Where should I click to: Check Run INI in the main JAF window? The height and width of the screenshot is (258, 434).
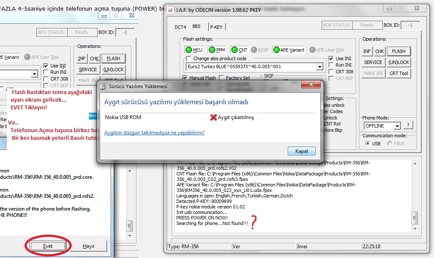click(x=331, y=65)
